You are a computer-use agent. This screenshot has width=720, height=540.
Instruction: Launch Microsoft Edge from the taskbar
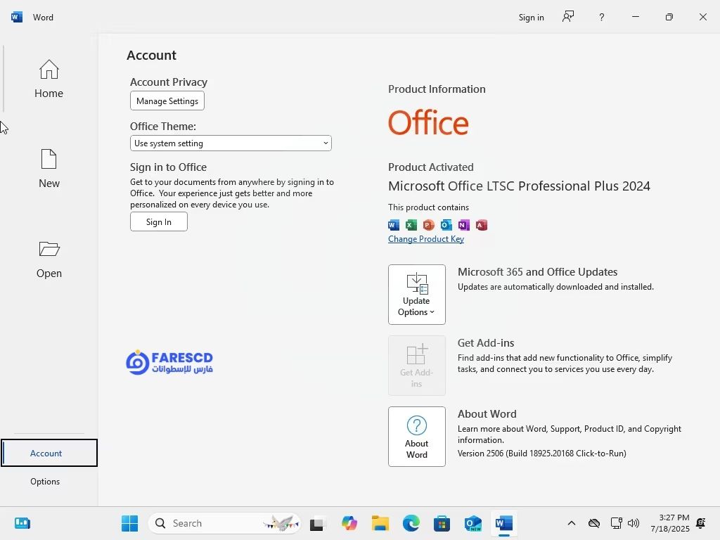(x=411, y=523)
